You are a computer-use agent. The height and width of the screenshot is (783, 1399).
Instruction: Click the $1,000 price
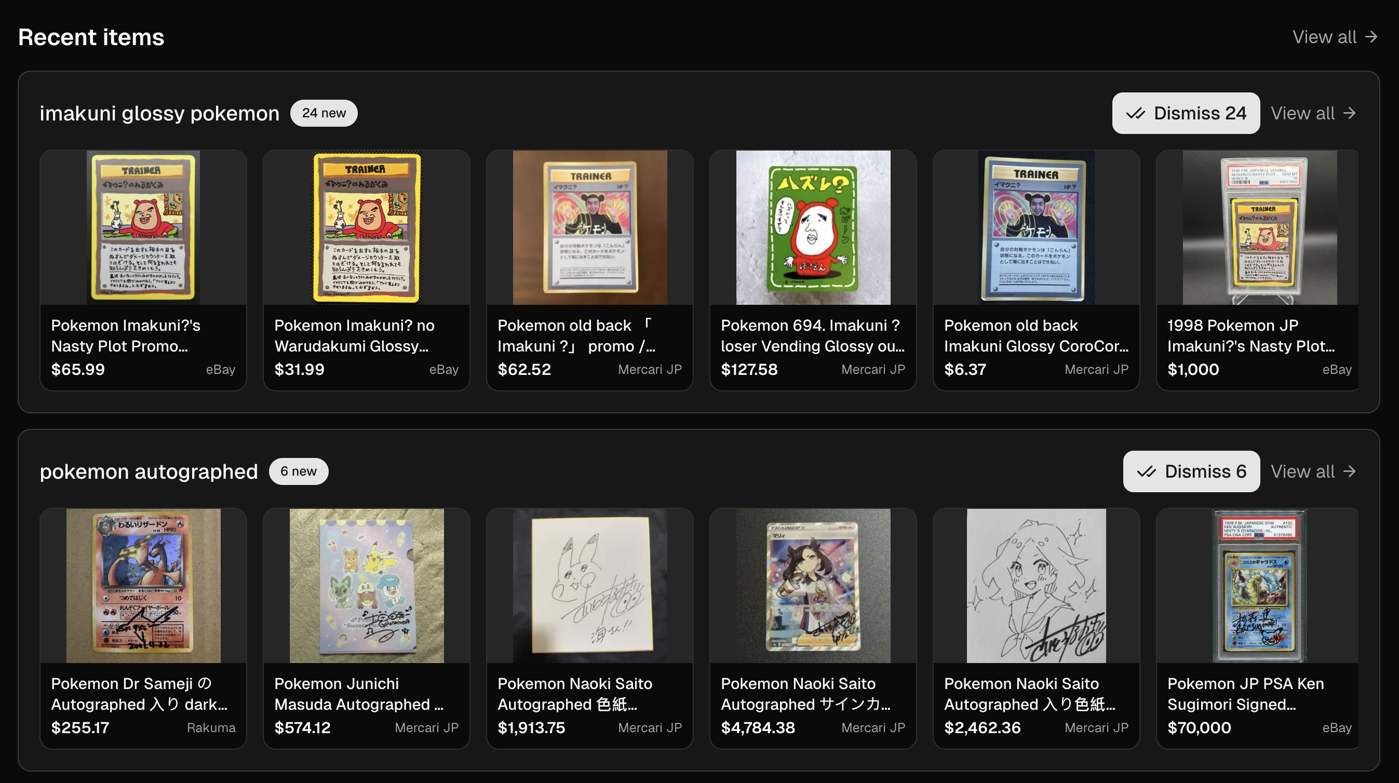click(1193, 369)
